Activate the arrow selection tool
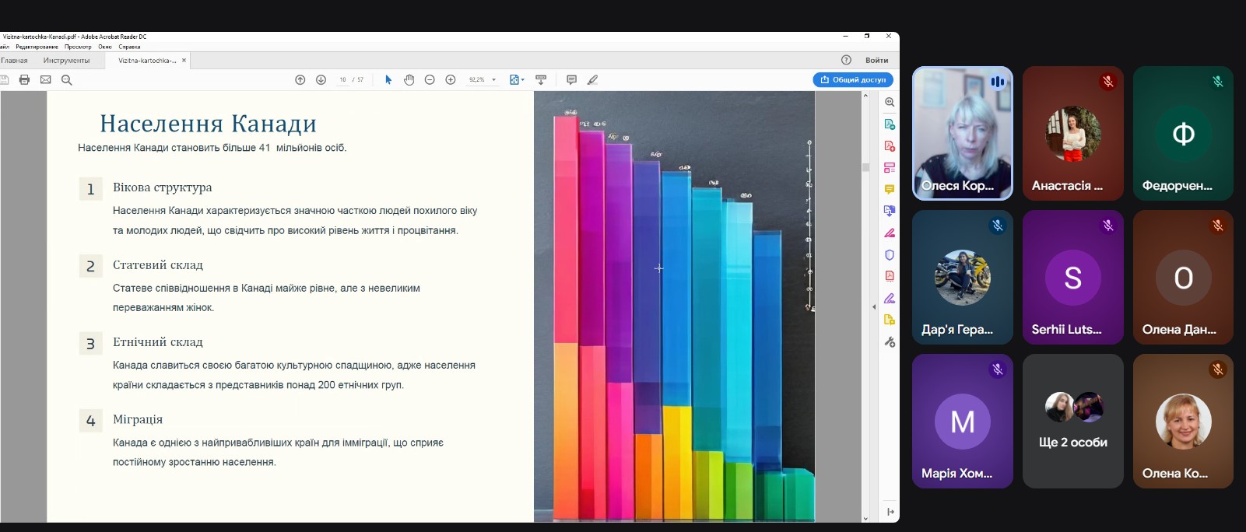The width and height of the screenshot is (1246, 532). pos(388,80)
